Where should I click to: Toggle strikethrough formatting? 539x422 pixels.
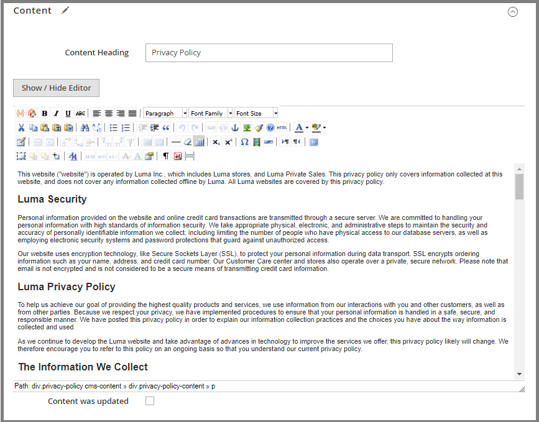(80, 113)
